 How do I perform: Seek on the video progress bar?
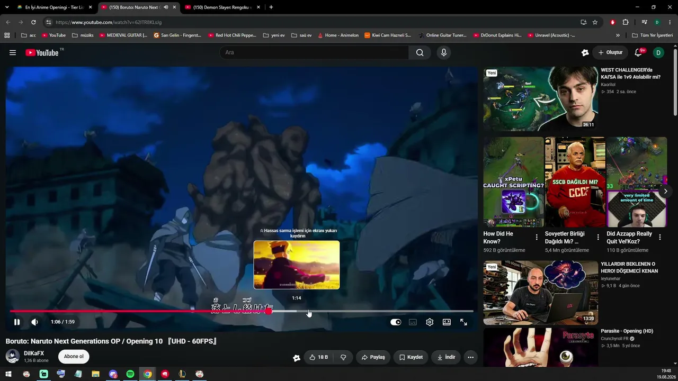pos(242,311)
